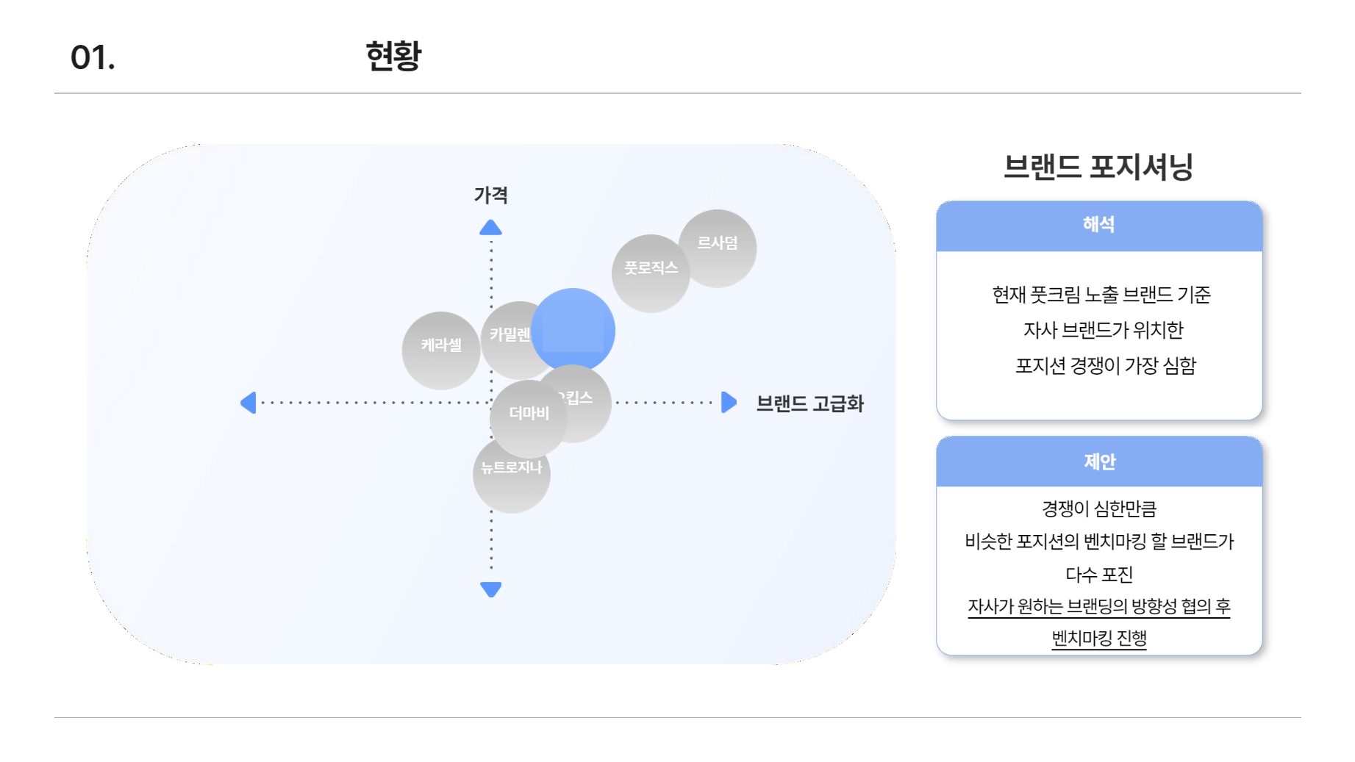Click the 현황 slide title
1355x762 pixels.
tap(393, 56)
